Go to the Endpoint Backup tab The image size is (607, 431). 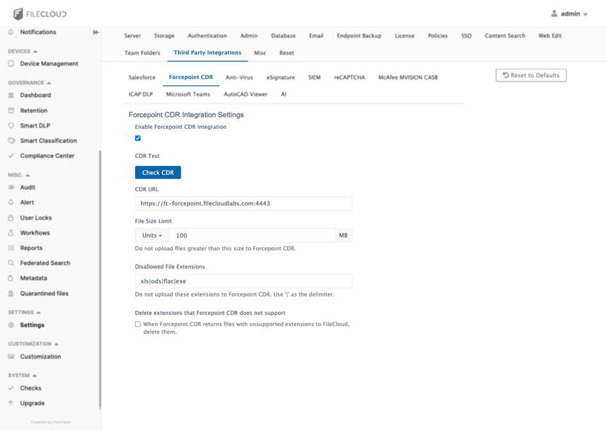(359, 36)
